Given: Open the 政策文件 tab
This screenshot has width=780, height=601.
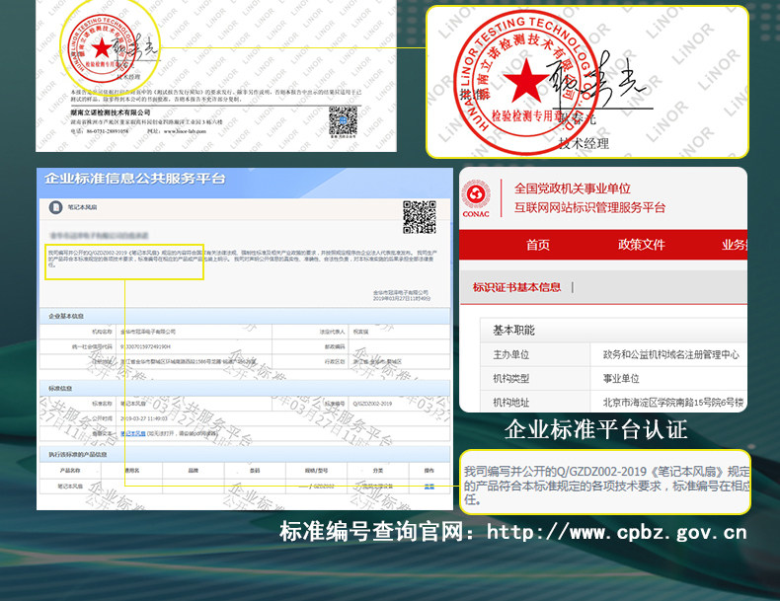Looking at the screenshot, I should (x=641, y=245).
